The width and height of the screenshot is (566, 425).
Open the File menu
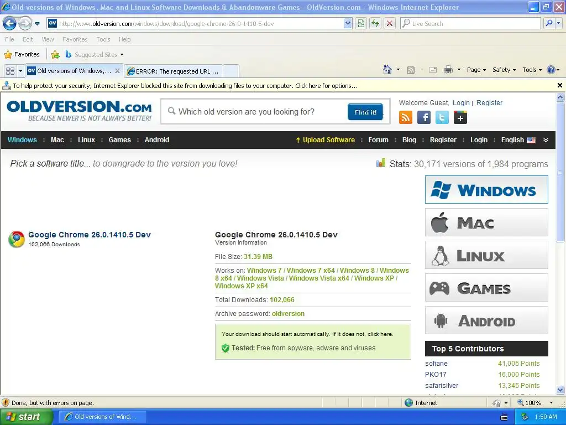(x=9, y=39)
